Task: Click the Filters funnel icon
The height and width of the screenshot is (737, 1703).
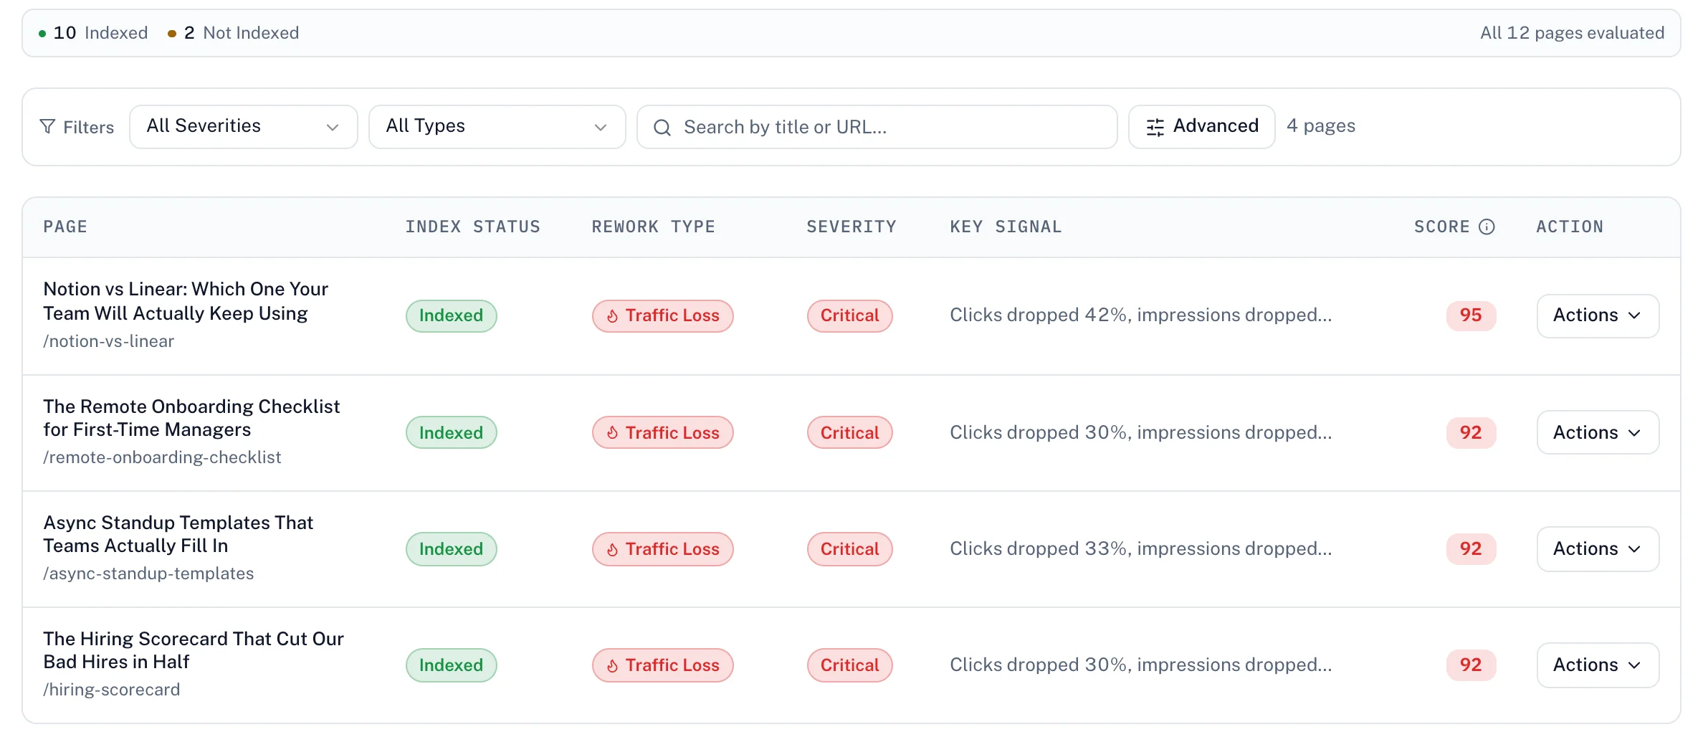Action: 47,127
